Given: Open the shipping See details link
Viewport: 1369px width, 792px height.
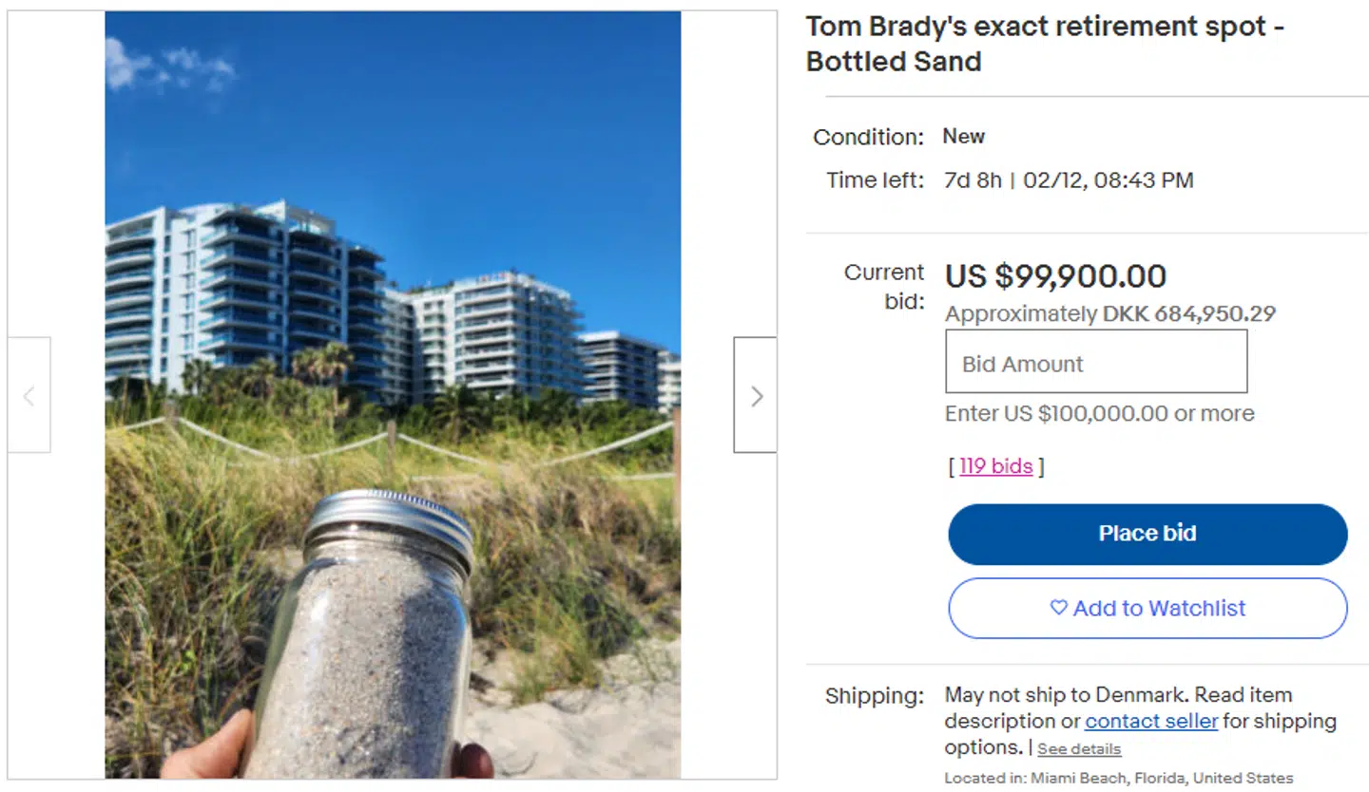Looking at the screenshot, I should point(1078,749).
